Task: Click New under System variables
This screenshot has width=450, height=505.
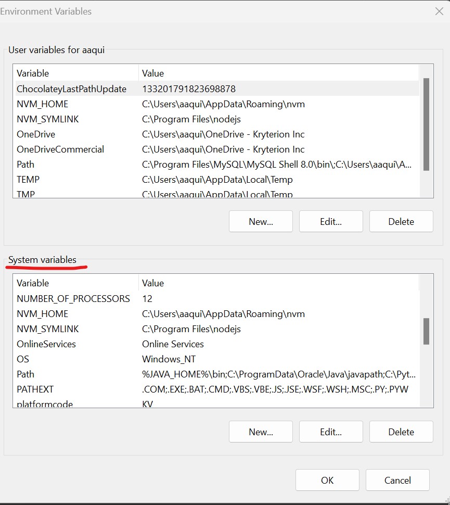Action: 261,432
